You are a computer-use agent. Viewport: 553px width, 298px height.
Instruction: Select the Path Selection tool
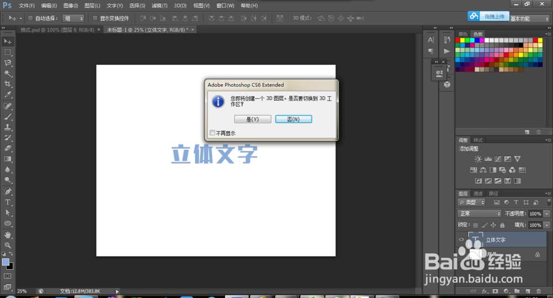[7, 213]
